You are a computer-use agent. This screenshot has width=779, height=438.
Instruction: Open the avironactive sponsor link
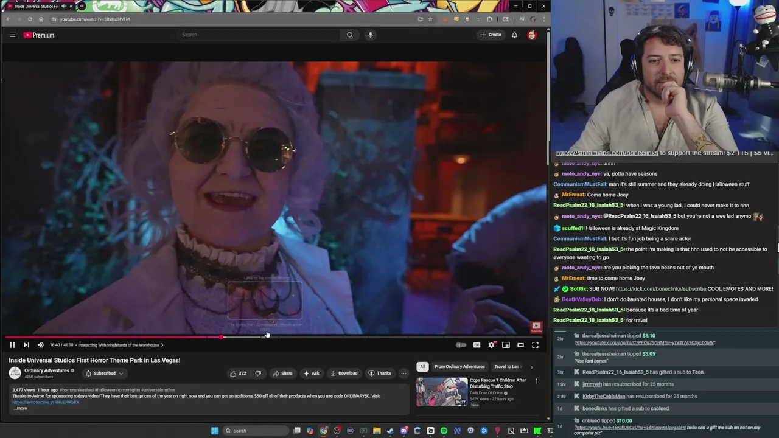coord(46,402)
